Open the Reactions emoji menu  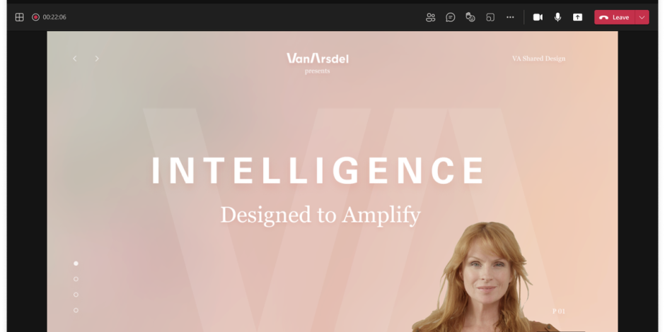point(470,18)
